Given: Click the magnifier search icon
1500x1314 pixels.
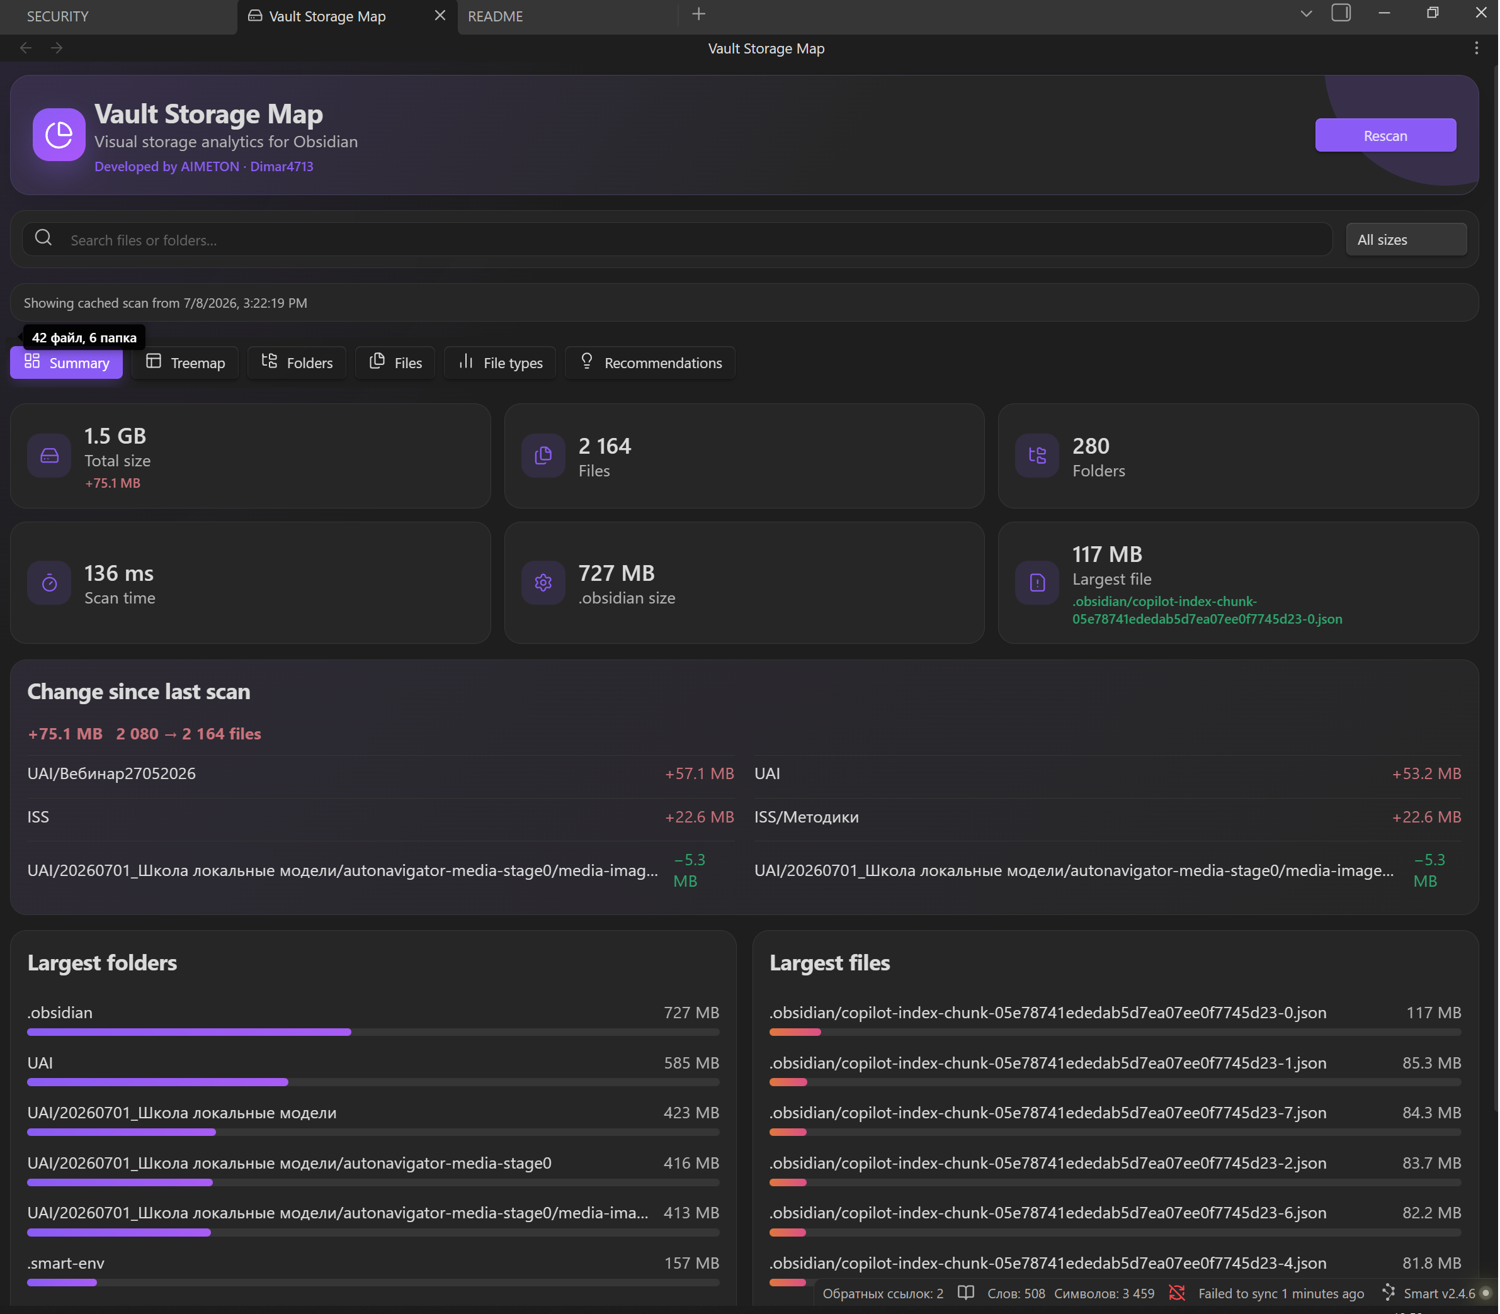Looking at the screenshot, I should pos(43,238).
